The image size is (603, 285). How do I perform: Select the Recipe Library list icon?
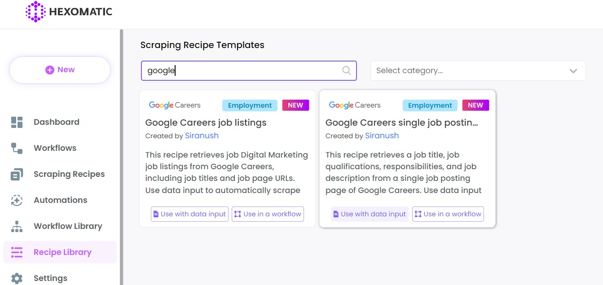pyautogui.click(x=17, y=252)
